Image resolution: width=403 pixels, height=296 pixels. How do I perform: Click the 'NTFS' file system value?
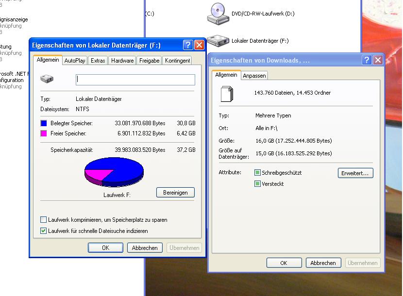tap(82, 109)
